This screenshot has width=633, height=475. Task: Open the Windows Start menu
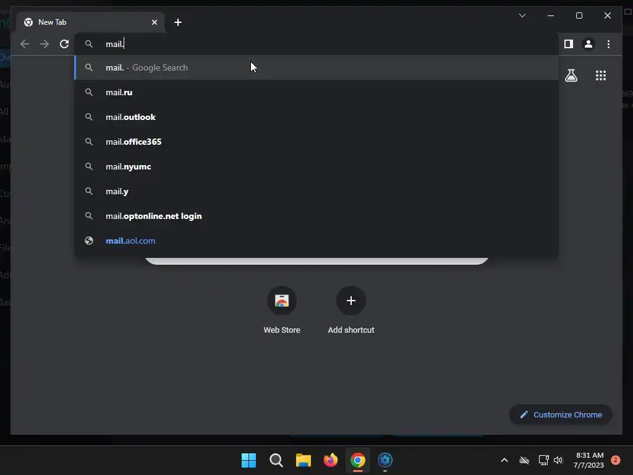pos(249,460)
